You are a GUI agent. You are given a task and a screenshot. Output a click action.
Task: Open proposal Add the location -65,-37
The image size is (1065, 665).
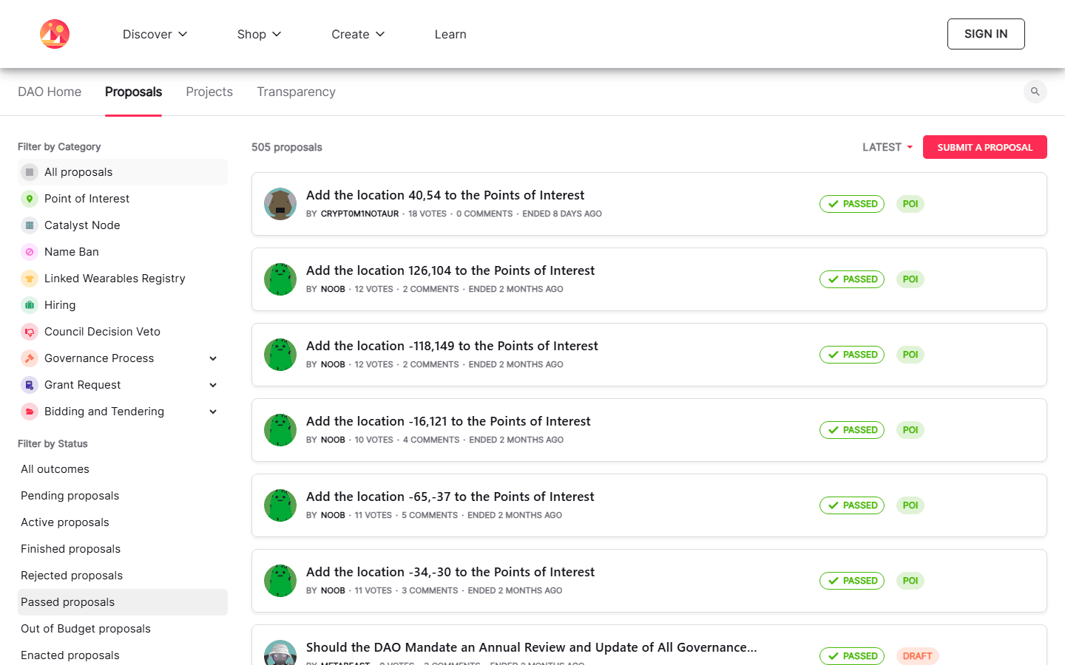click(x=649, y=505)
